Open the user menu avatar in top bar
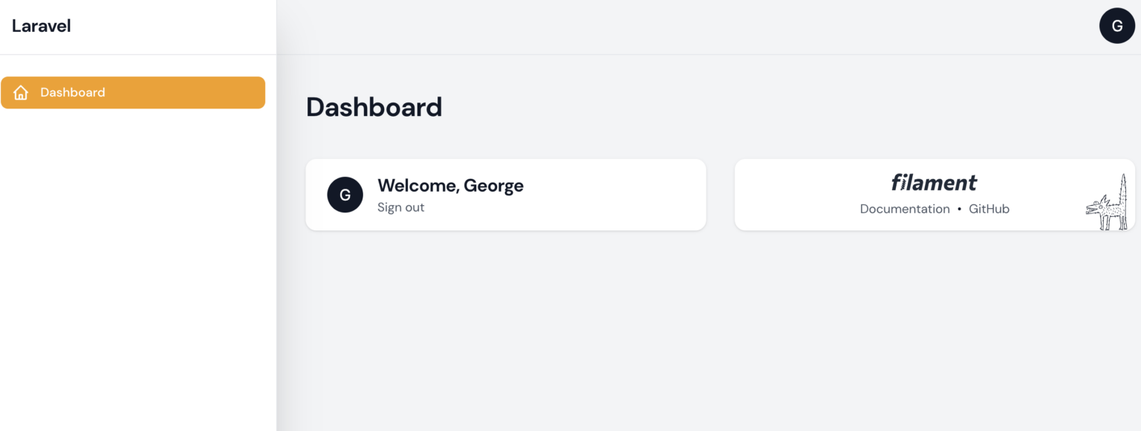 click(1116, 26)
